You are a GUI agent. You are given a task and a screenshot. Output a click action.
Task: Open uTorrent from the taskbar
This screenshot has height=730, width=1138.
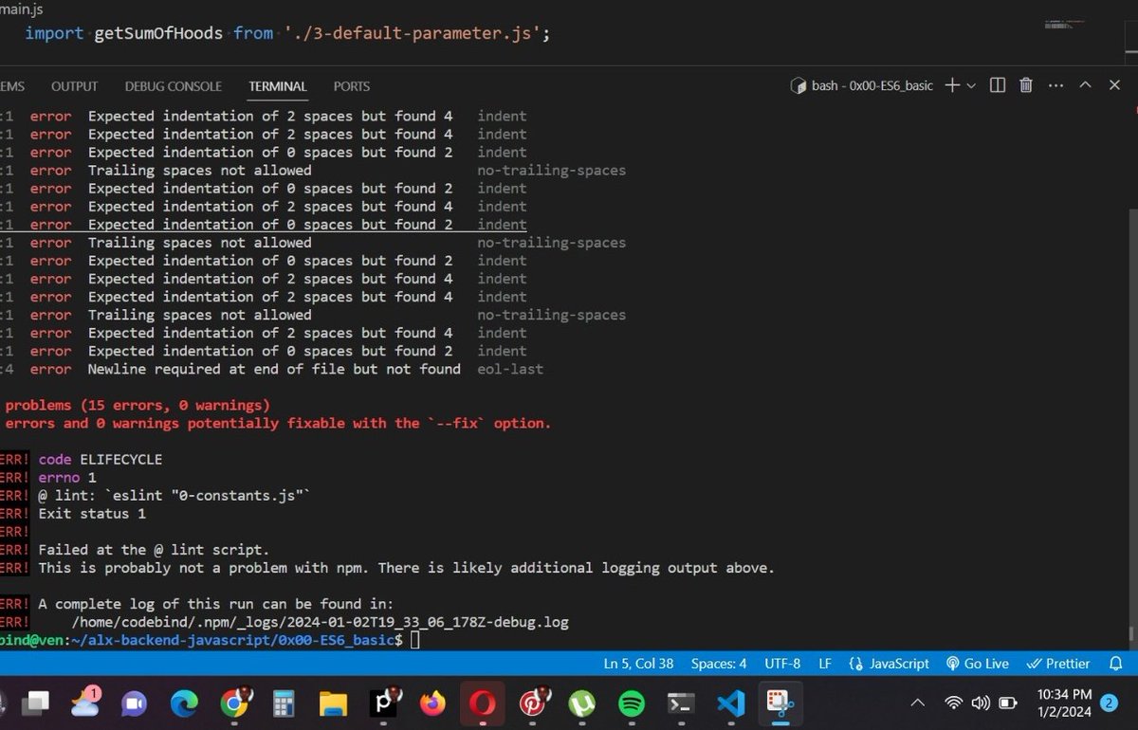coord(581,703)
